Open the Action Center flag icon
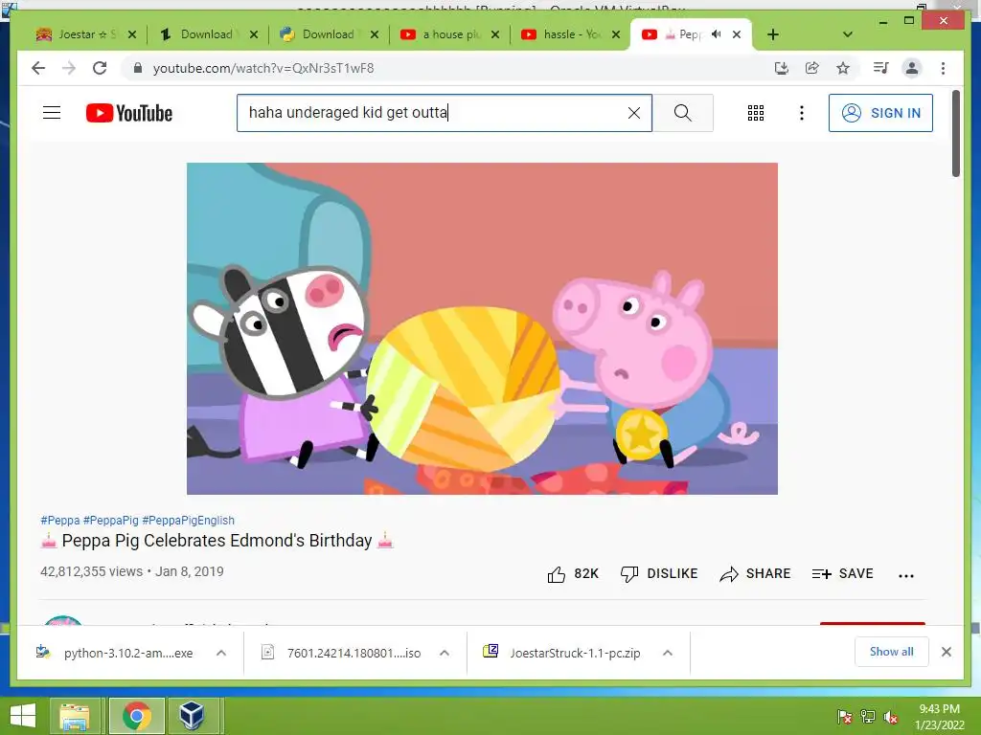The height and width of the screenshot is (735, 981). [844, 717]
